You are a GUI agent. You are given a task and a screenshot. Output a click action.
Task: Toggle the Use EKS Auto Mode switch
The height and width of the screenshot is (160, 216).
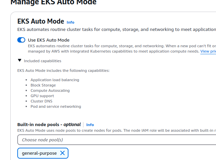(x=21, y=40)
